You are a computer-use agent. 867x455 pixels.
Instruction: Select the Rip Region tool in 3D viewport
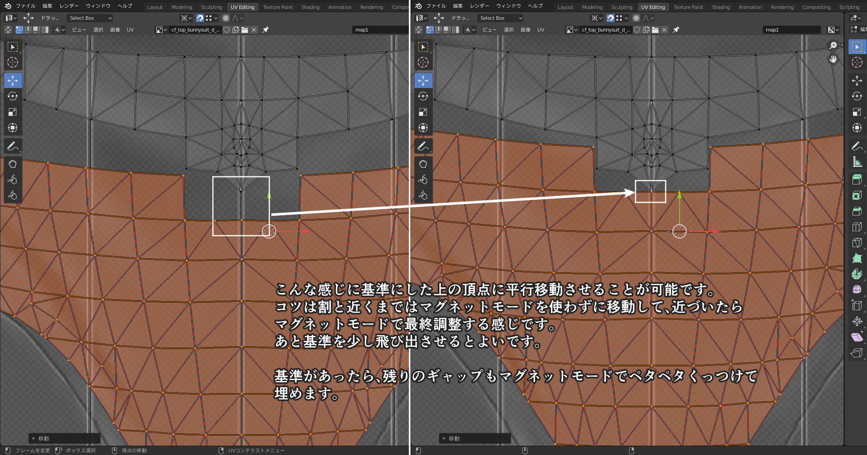[x=857, y=353]
